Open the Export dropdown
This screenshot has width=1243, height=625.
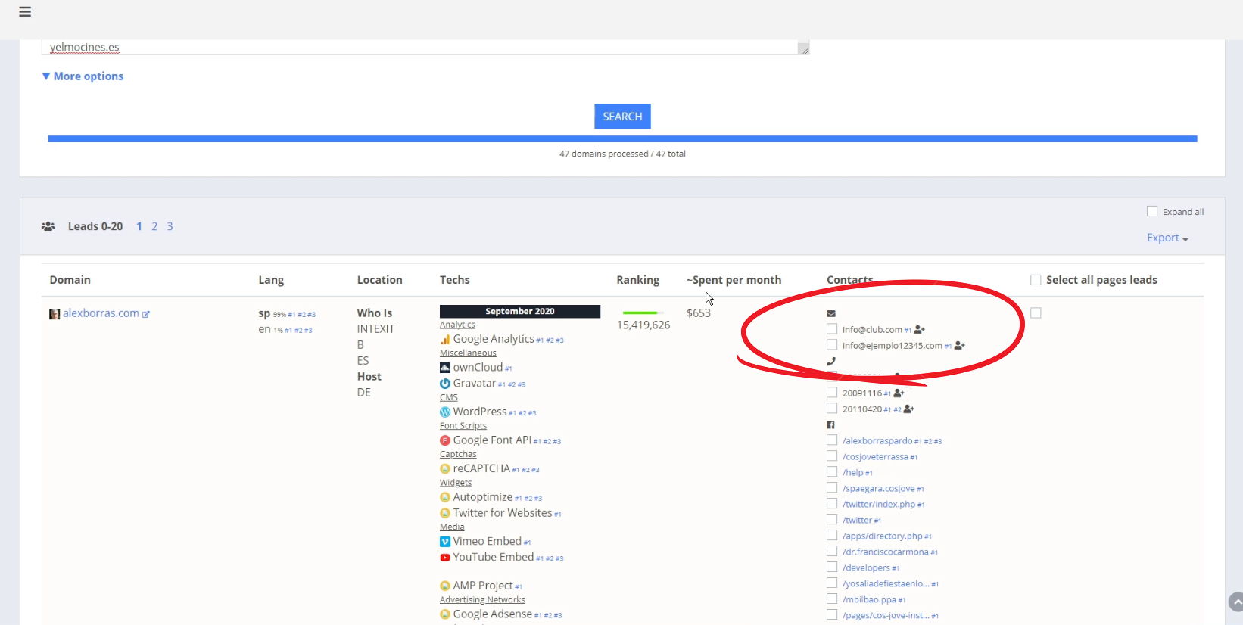pyautogui.click(x=1167, y=238)
